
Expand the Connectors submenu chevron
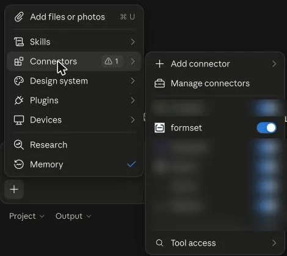tap(133, 62)
